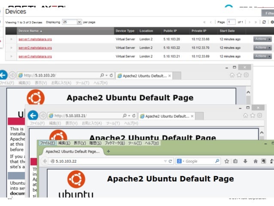Reload the 5.10.103.22 page in Firefox
274x206 pixels.
pos(170,161)
